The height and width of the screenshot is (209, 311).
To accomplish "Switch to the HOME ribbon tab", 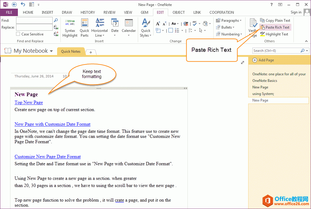I will pyautogui.click(x=28, y=12).
